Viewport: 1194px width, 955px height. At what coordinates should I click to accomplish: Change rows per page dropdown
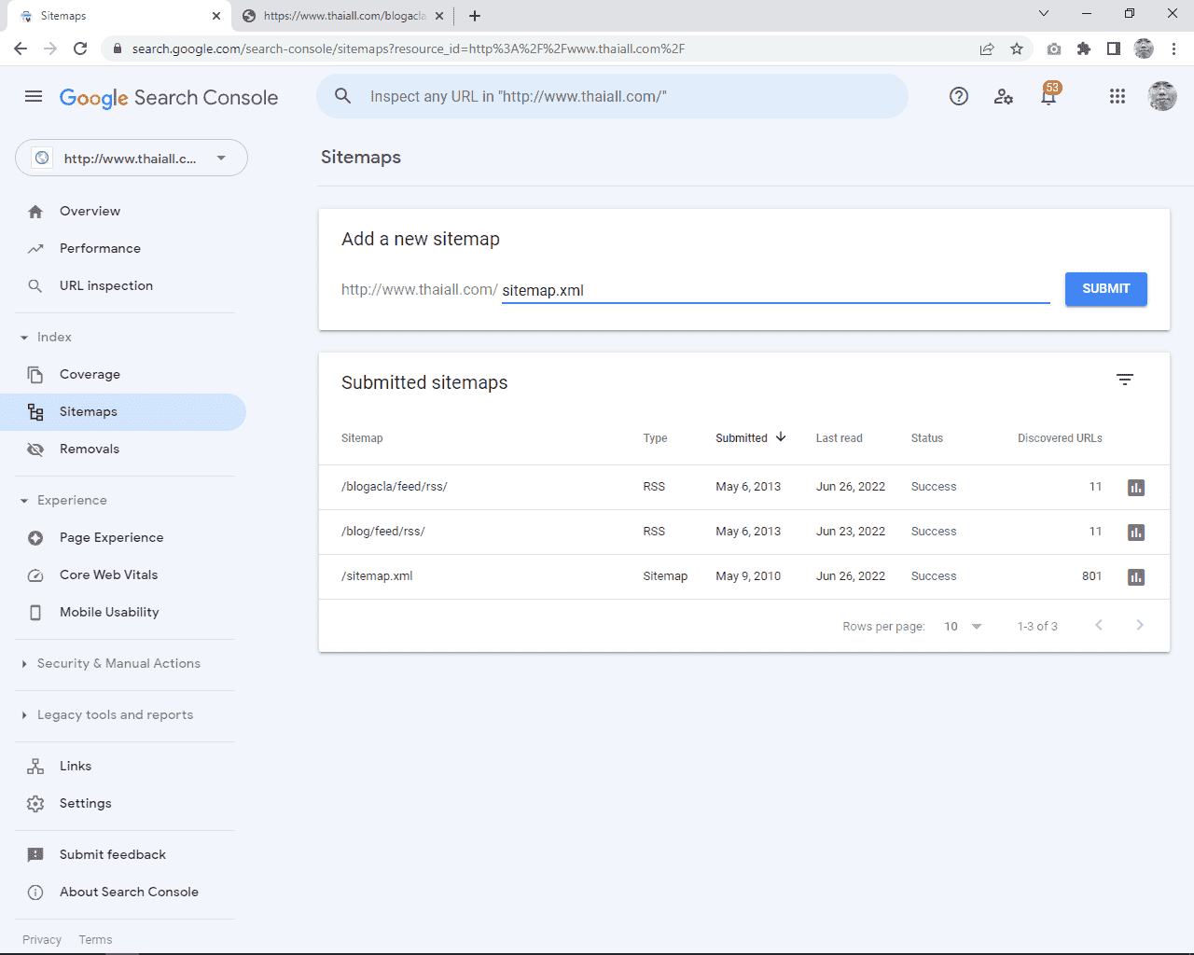(x=963, y=627)
